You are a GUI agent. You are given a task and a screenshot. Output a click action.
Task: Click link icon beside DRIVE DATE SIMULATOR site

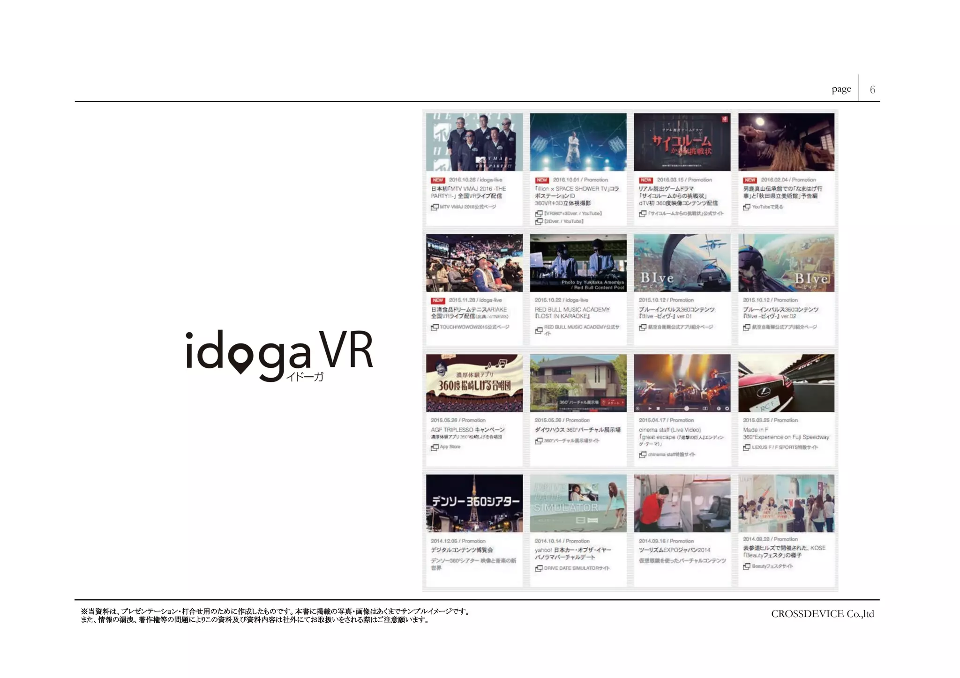tap(539, 568)
